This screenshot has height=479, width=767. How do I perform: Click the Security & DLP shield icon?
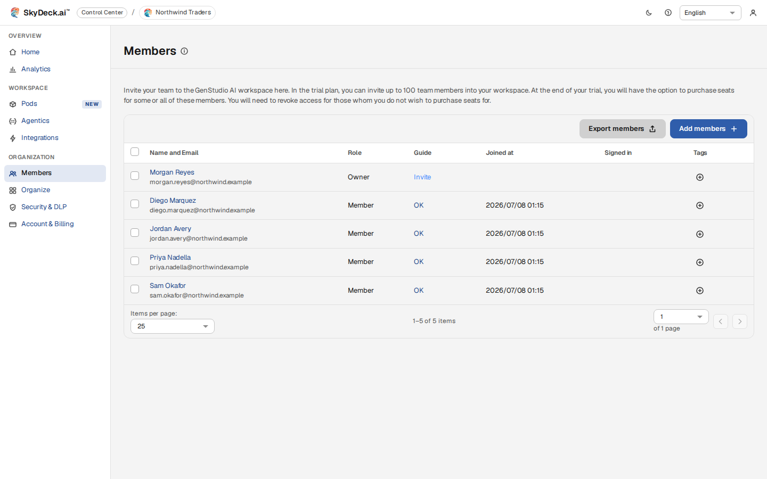(x=13, y=208)
